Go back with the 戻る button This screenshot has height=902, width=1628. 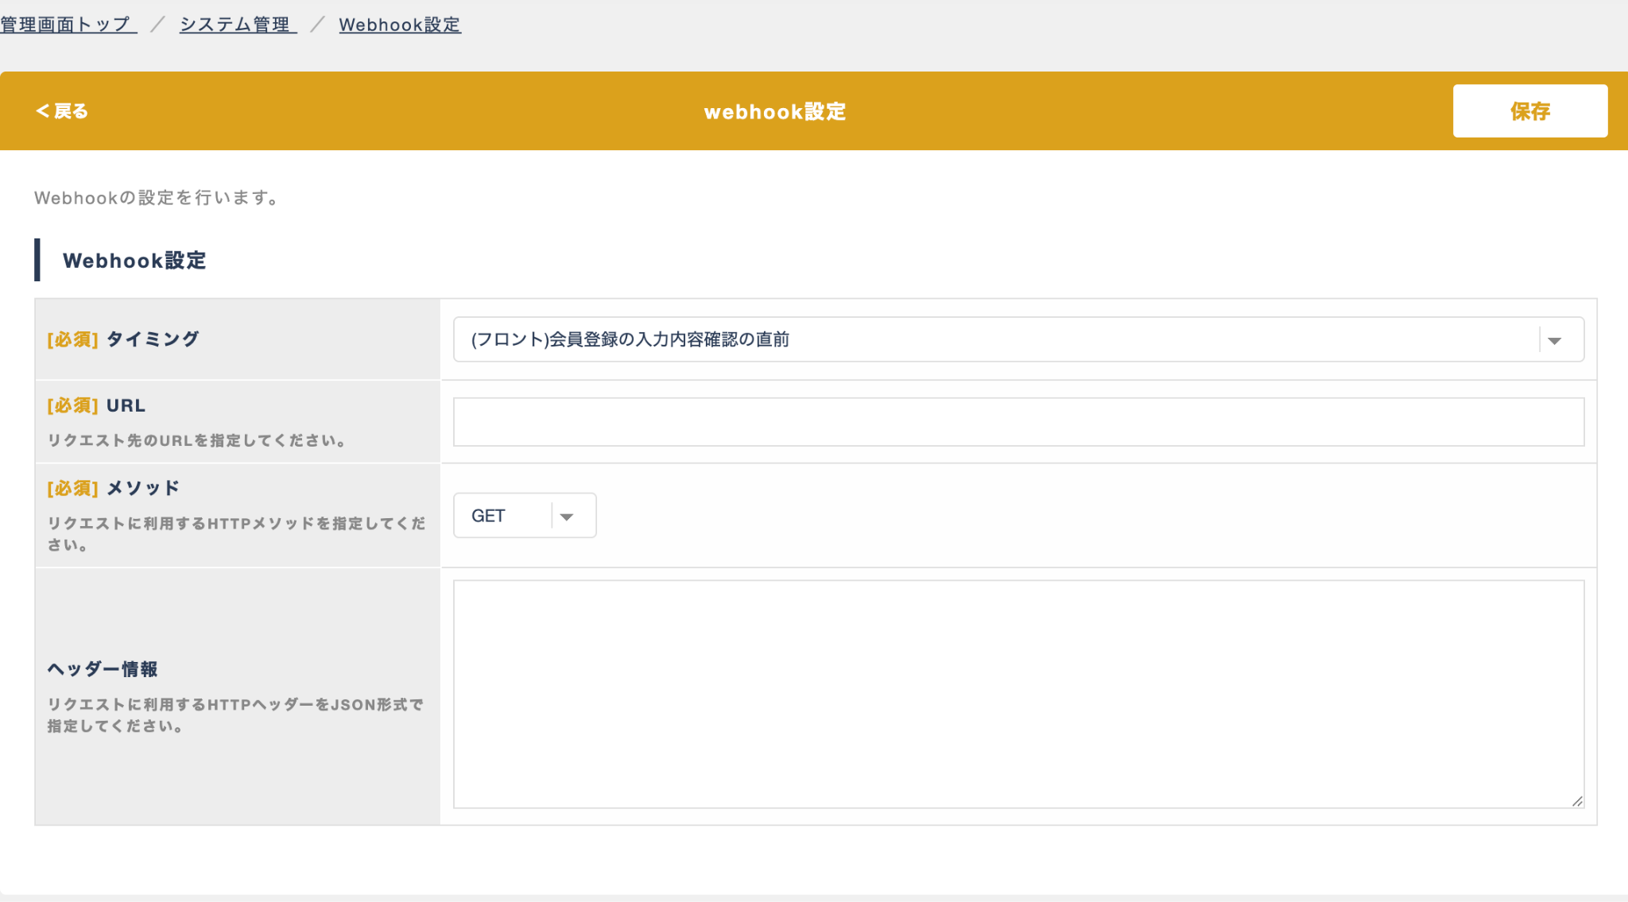click(62, 111)
